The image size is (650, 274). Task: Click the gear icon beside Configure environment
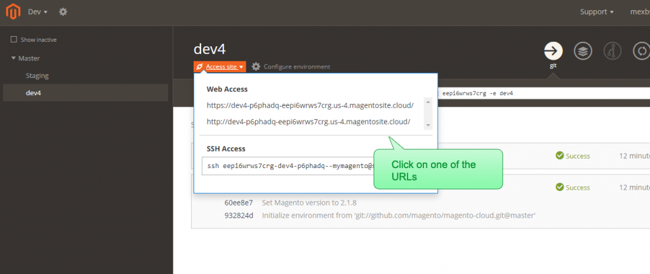pos(256,67)
